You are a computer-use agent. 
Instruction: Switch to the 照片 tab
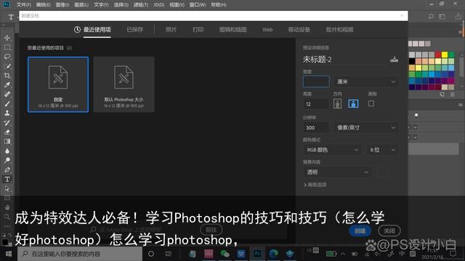pos(171,30)
